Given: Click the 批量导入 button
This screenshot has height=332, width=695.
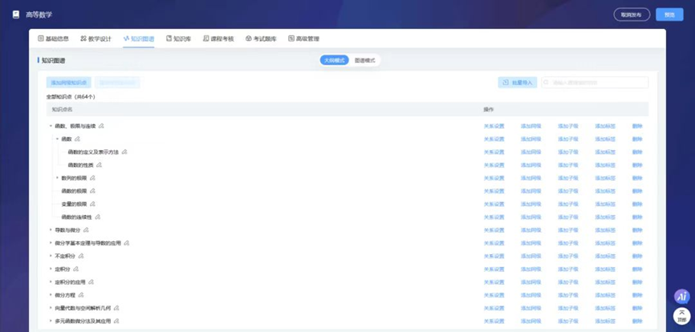Looking at the screenshot, I should (518, 83).
